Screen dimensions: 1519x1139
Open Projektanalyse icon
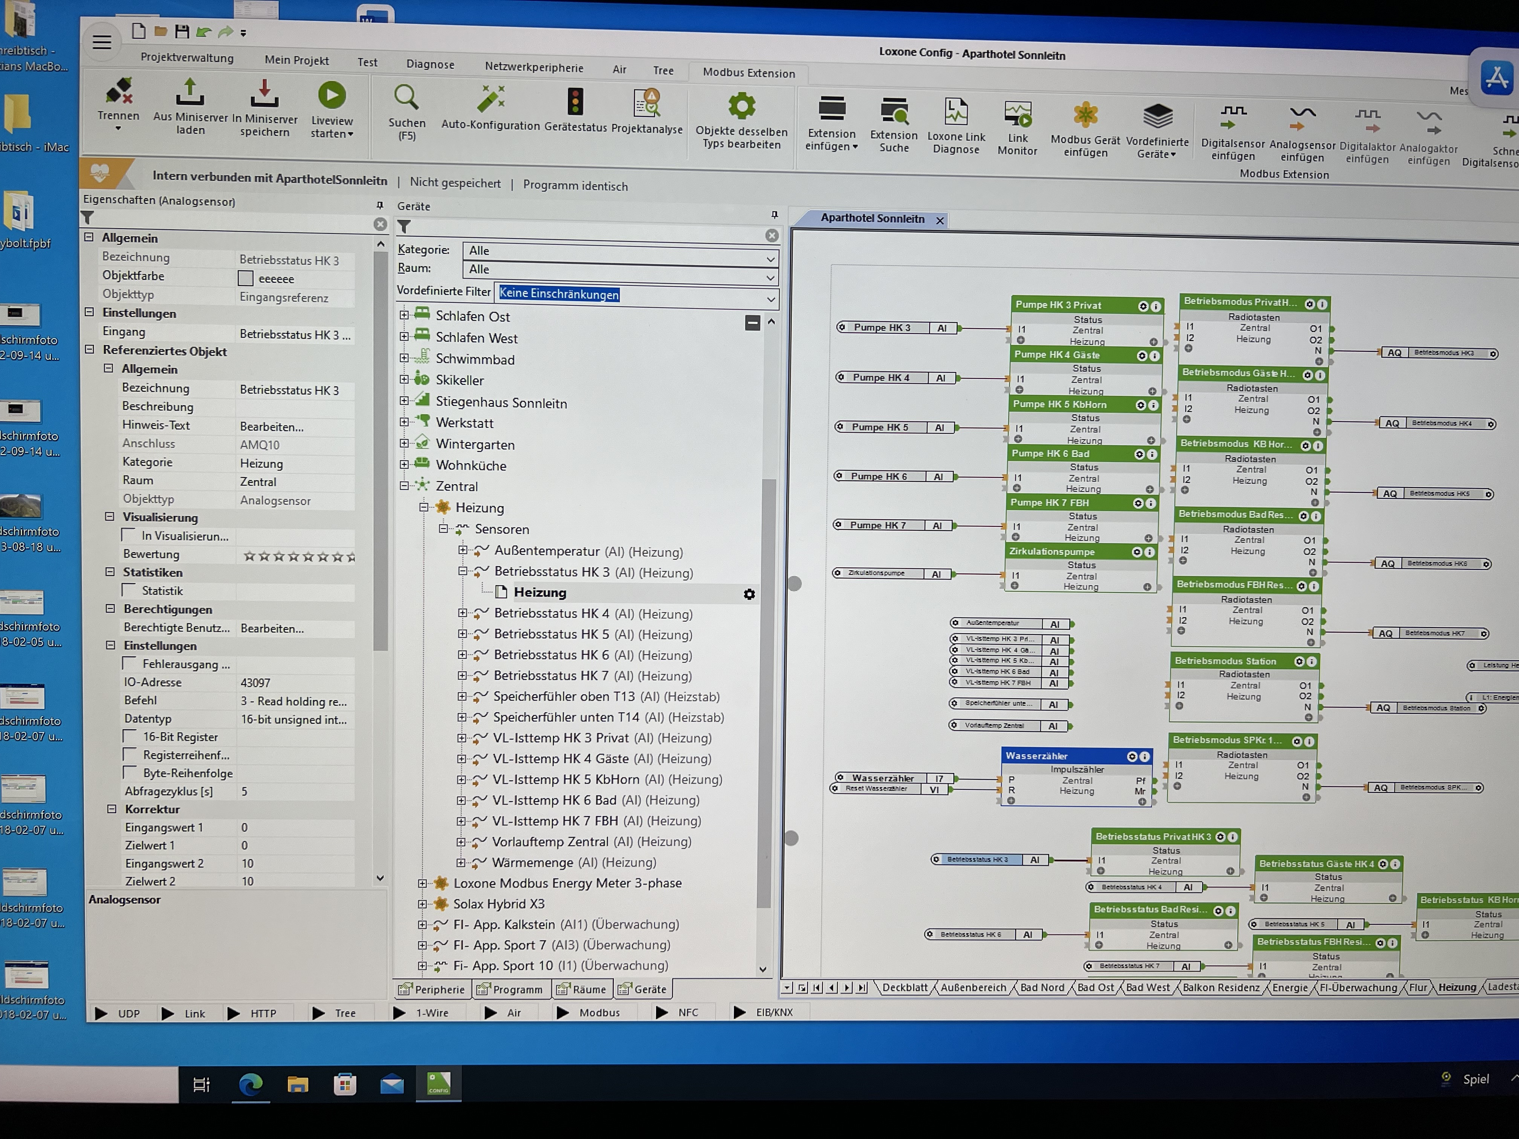[x=647, y=103]
